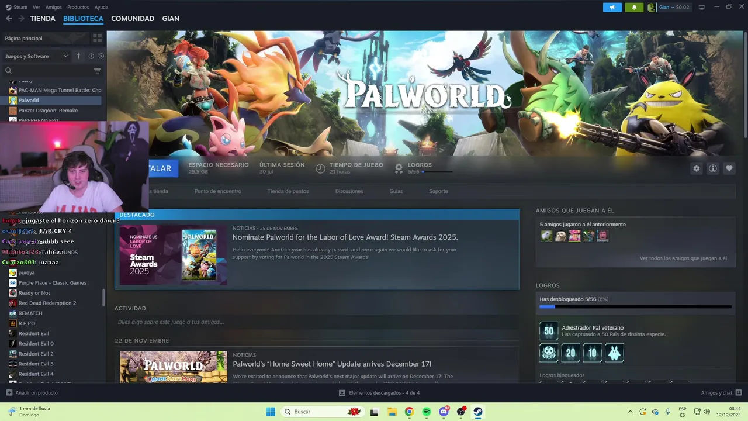Viewport: 748px width, 421px height.
Task: Open the Ver menu
Action: click(36, 7)
